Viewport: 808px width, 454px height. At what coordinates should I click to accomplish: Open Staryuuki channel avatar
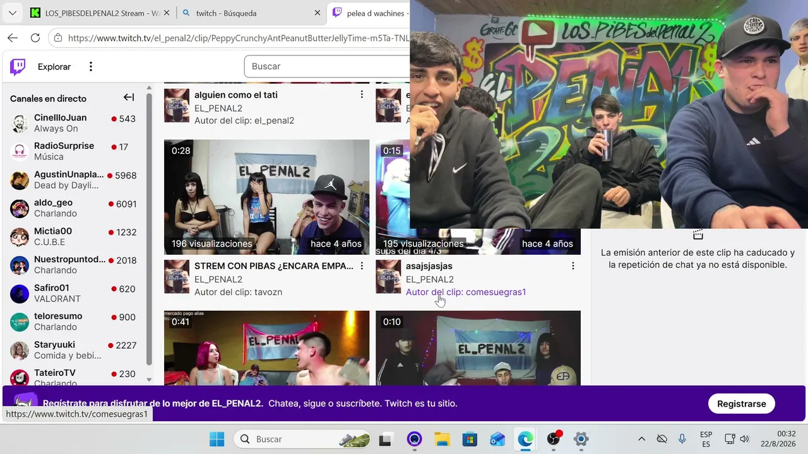click(x=20, y=350)
